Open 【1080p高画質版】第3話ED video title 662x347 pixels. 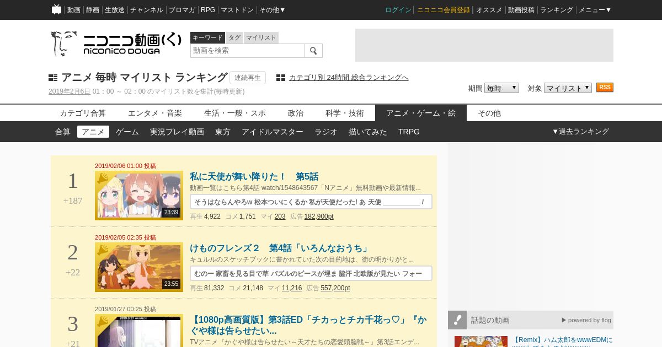309,325
